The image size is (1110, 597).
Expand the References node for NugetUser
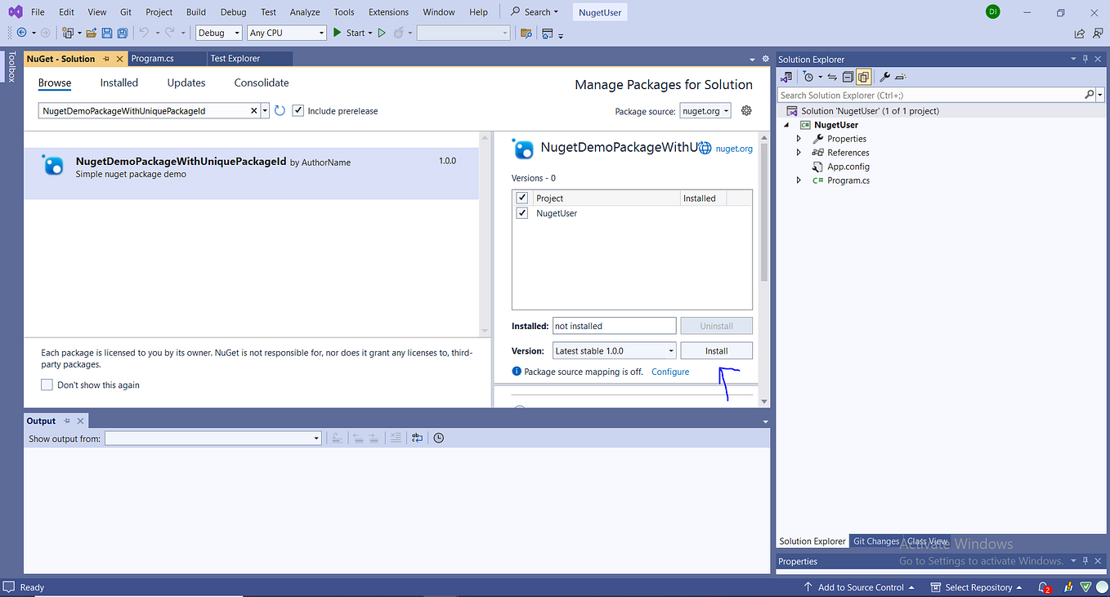pos(799,152)
